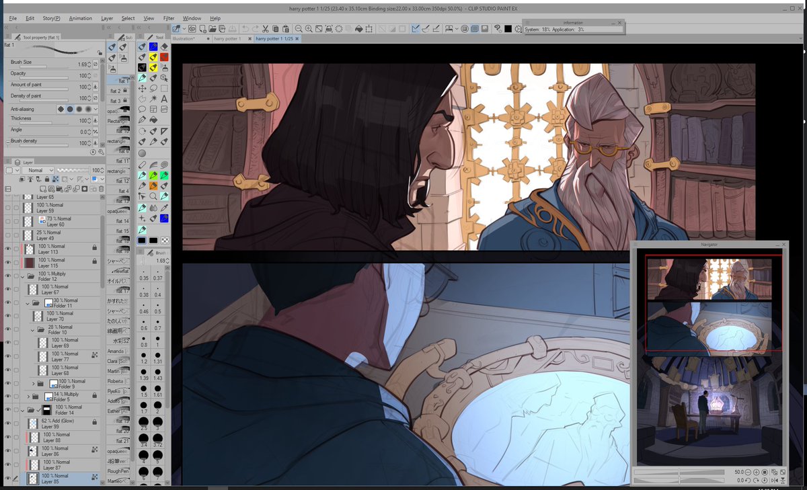Select the Lasso selection tool

coord(153,87)
